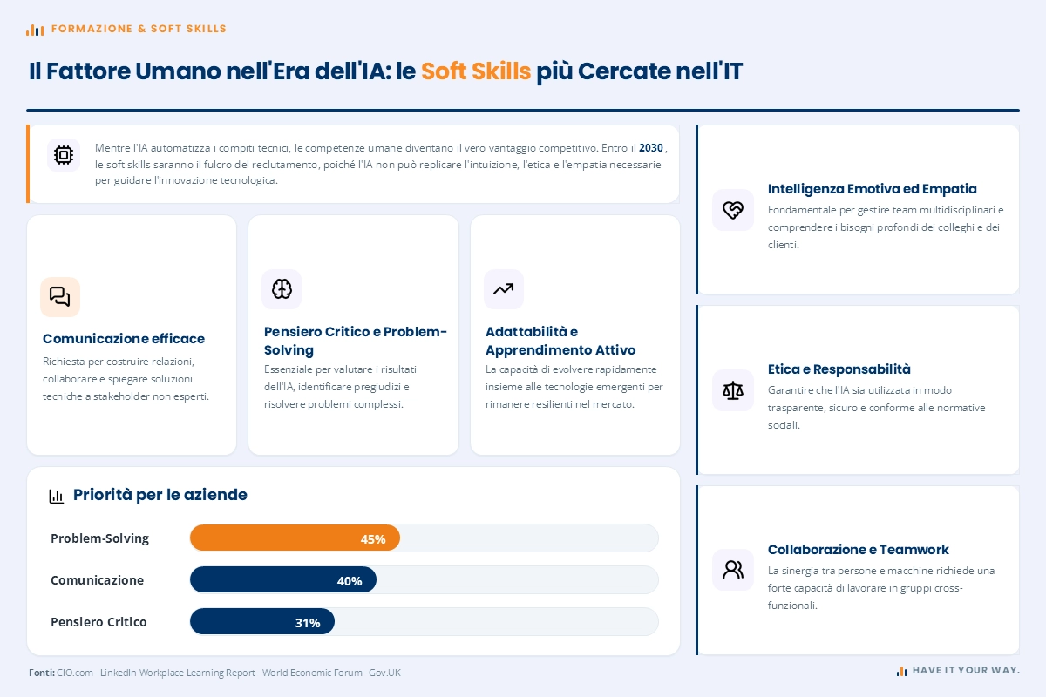Viewport: 1046px width, 697px height.
Task: Click the bar chart icon beside Priorità per le aziende
Action: pyautogui.click(x=57, y=497)
